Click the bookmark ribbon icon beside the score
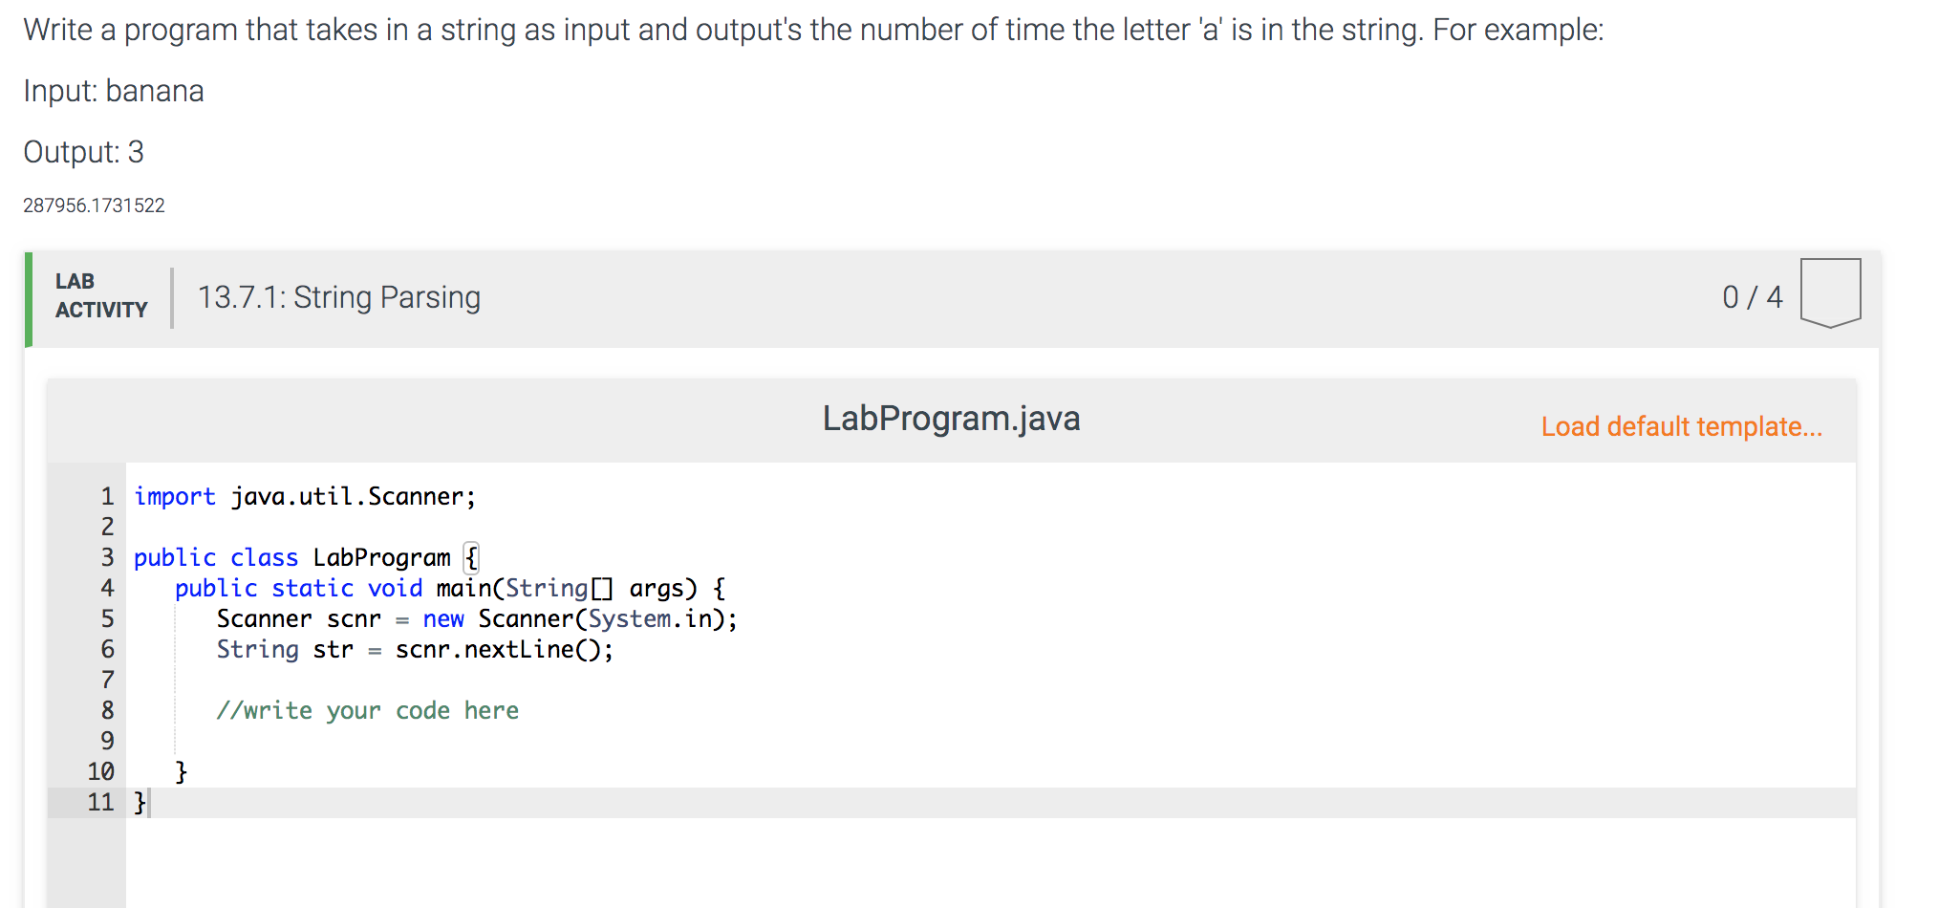Screen dimensions: 1938x908 (1830, 292)
